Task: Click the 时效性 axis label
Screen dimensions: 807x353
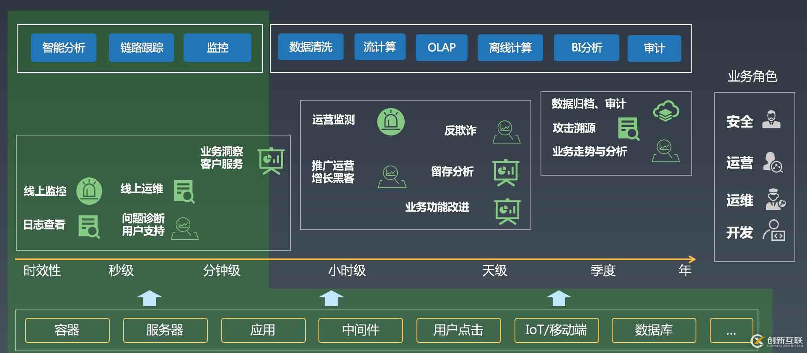Action: (42, 271)
